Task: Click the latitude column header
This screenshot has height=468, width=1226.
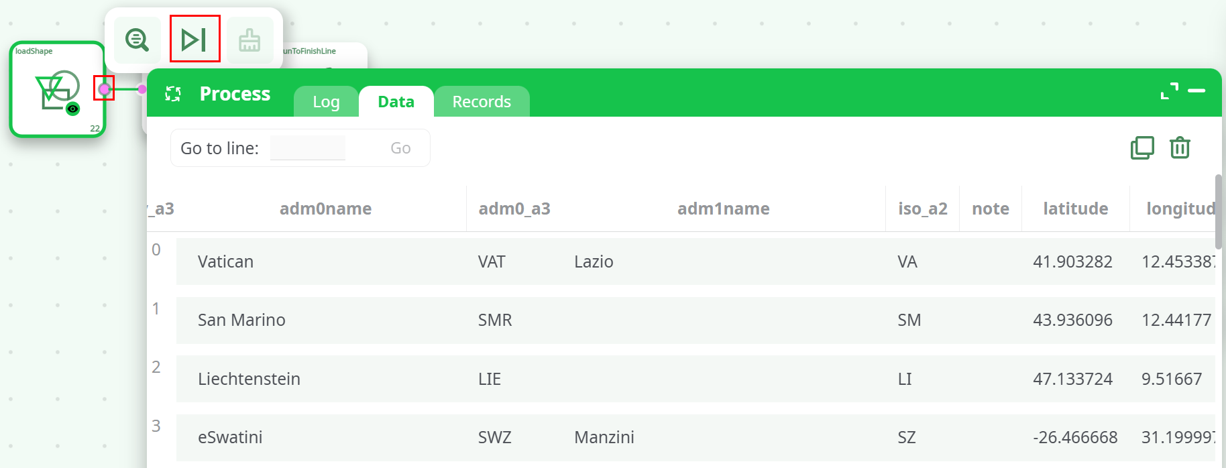Action: tap(1075, 209)
